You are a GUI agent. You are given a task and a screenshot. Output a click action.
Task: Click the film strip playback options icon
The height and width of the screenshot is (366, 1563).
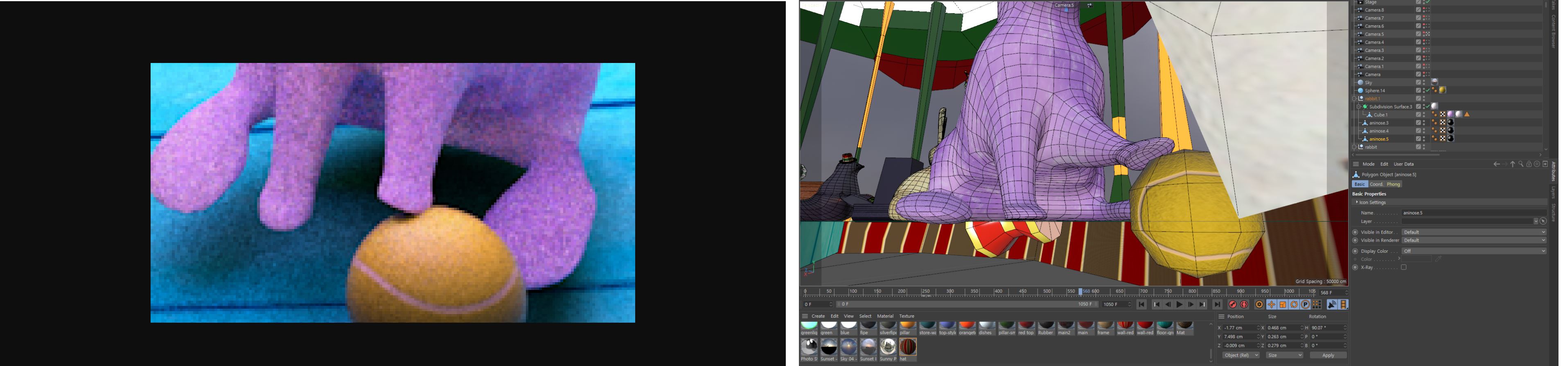pyautogui.click(x=1343, y=305)
